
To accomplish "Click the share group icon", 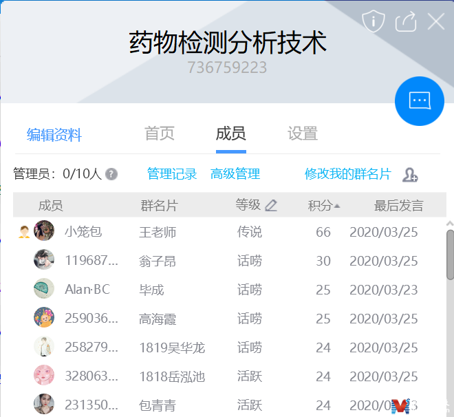I will [406, 21].
